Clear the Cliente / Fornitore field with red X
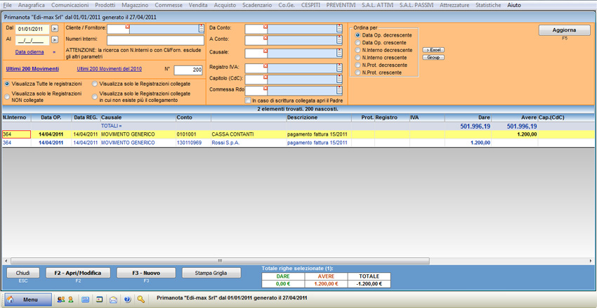597x308 pixels. [127, 27]
